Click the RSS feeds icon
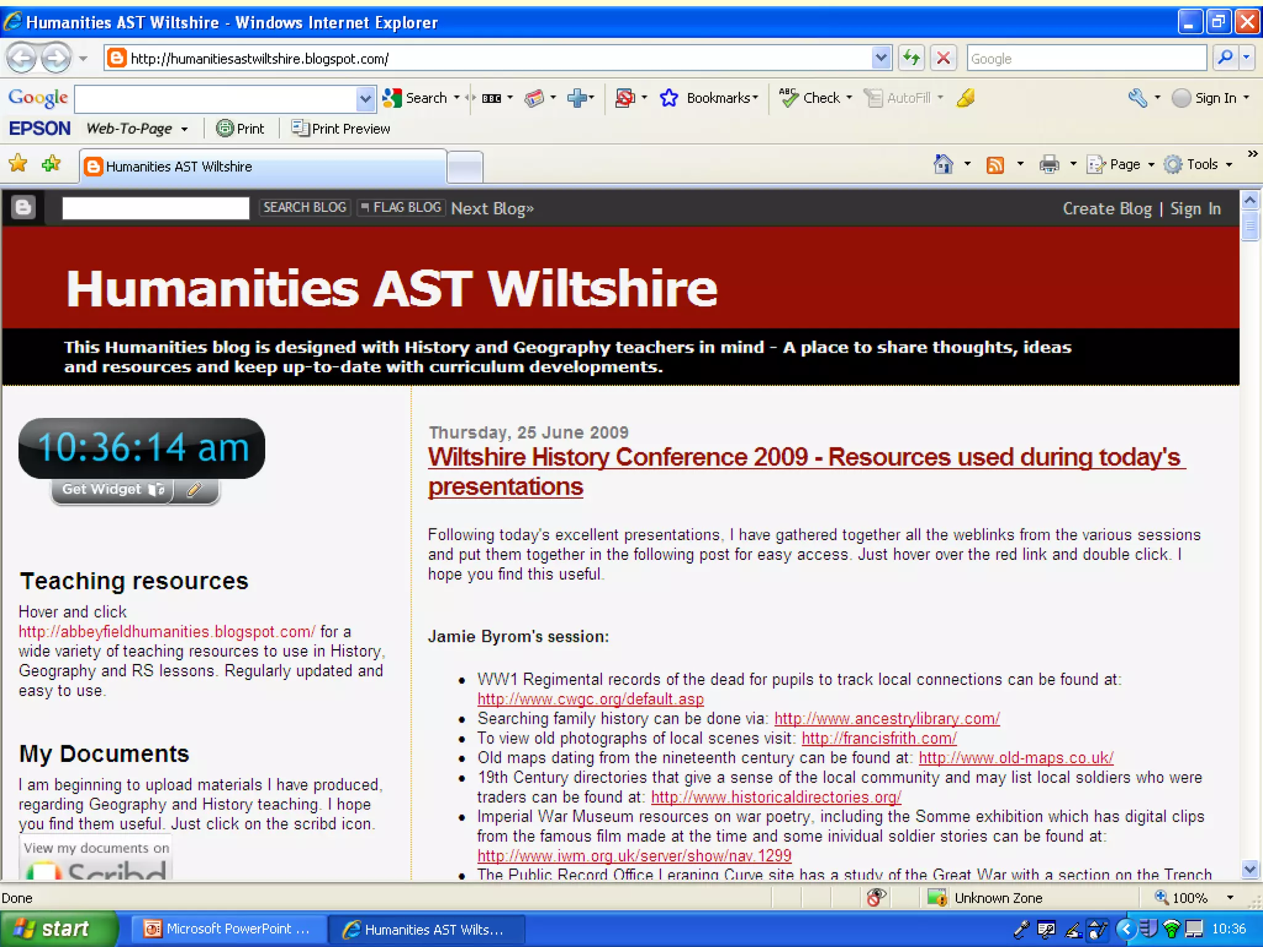Viewport: 1263px width, 947px height. (995, 165)
